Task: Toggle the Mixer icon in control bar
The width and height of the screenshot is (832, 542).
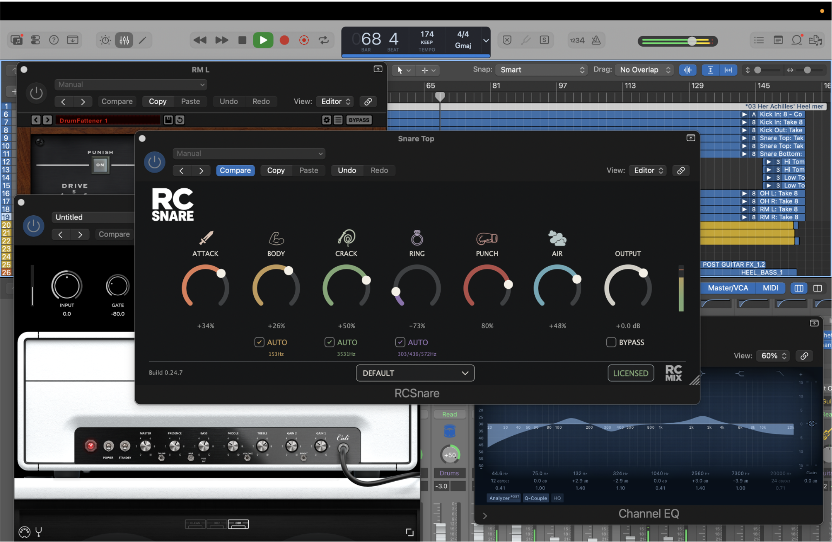Action: (124, 40)
